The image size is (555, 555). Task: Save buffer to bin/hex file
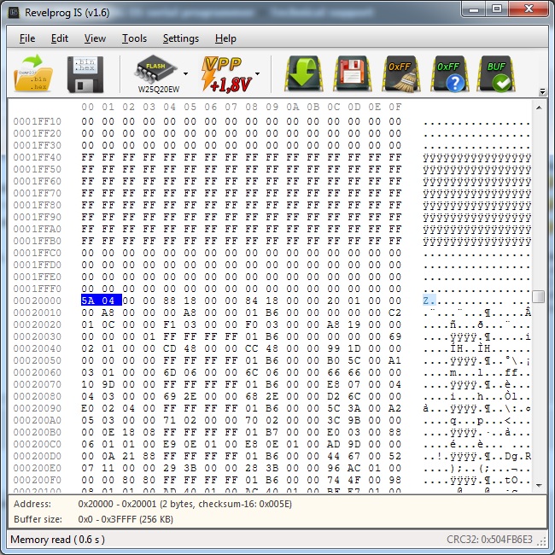tap(85, 74)
